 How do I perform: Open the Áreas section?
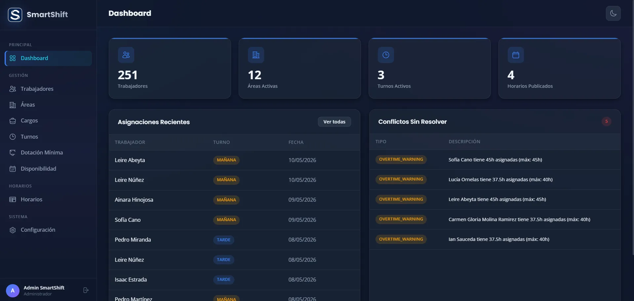point(48,105)
